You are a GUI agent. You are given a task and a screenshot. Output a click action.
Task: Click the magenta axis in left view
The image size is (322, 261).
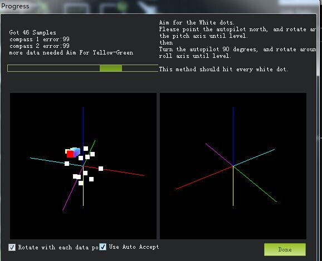[72, 188]
